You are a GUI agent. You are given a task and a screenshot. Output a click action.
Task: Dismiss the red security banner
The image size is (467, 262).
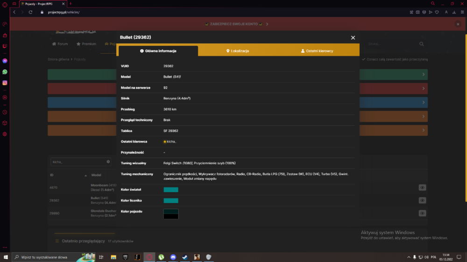[458, 24]
